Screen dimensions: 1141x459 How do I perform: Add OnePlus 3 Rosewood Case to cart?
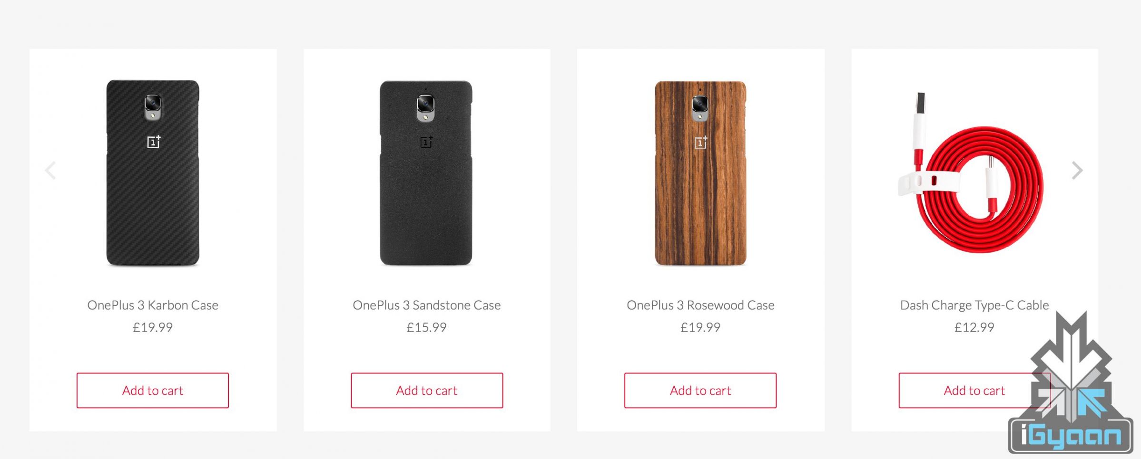click(x=700, y=390)
